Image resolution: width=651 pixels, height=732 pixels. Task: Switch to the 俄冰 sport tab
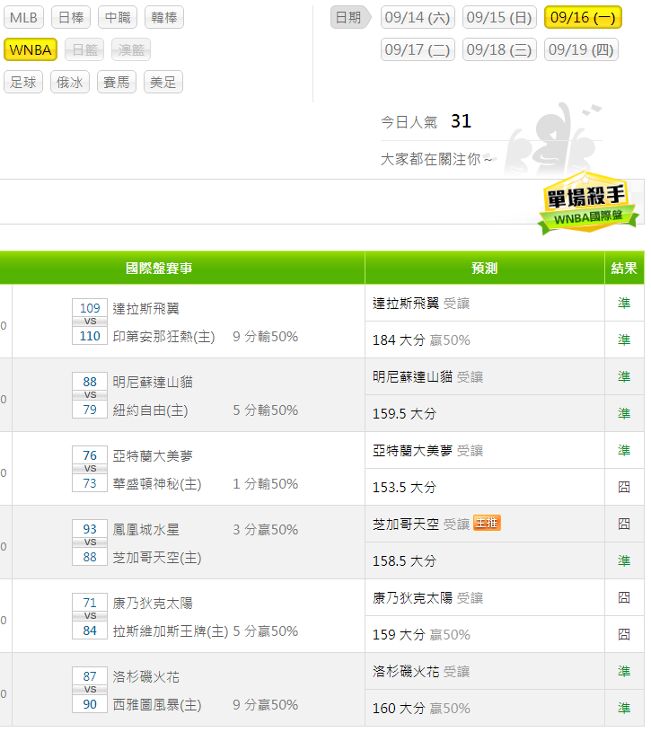click(x=70, y=83)
